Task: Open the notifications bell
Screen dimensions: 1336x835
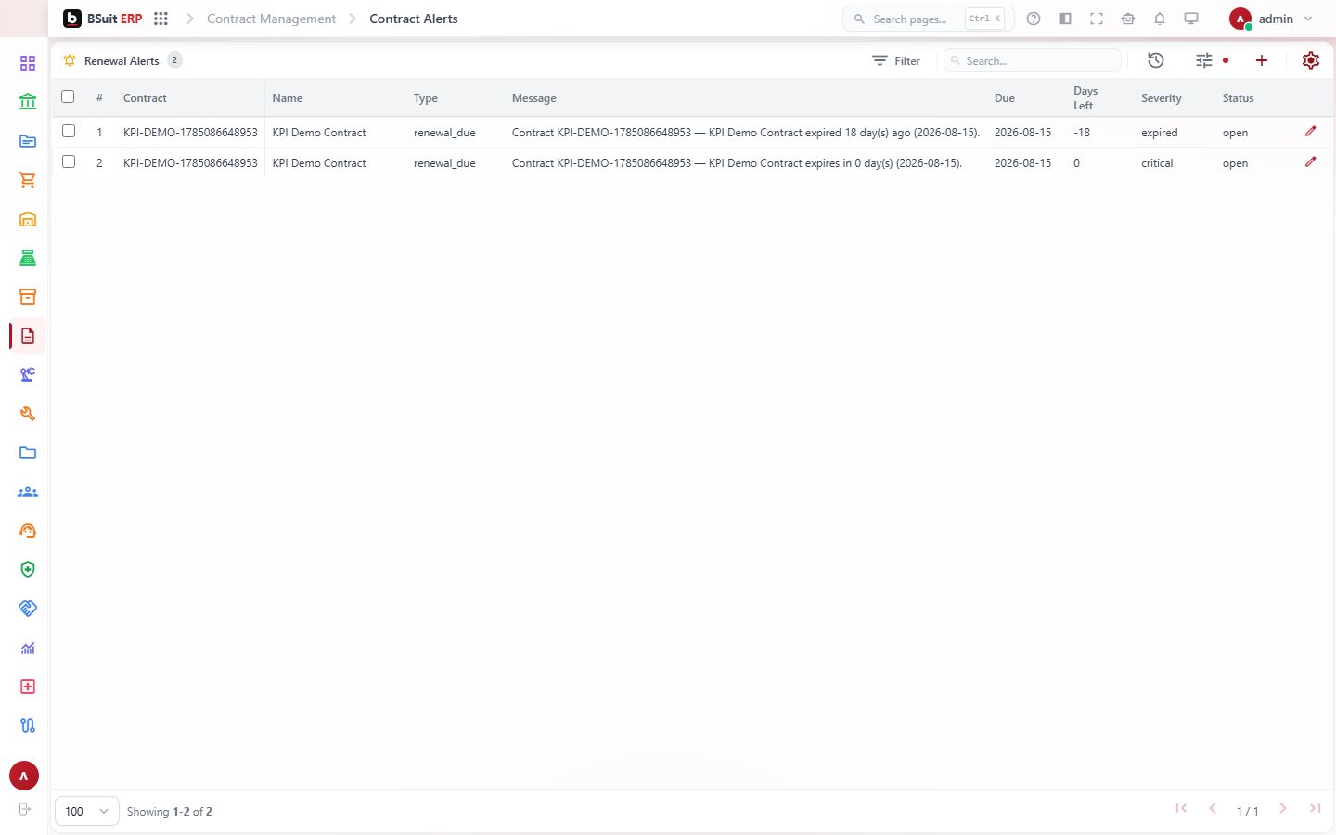Action: pyautogui.click(x=1160, y=19)
